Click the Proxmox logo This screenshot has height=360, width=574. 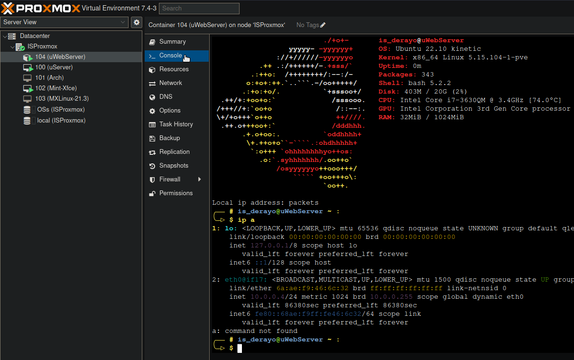coord(40,8)
